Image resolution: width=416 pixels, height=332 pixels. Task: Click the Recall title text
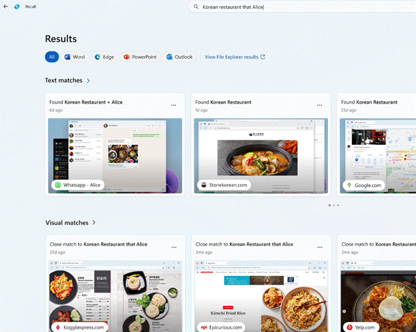(31, 7)
